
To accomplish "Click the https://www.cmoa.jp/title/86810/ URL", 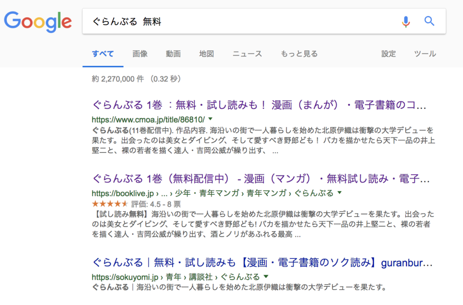I will tap(148, 120).
